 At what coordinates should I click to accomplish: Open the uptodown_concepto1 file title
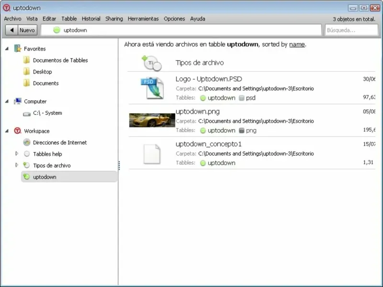209,144
